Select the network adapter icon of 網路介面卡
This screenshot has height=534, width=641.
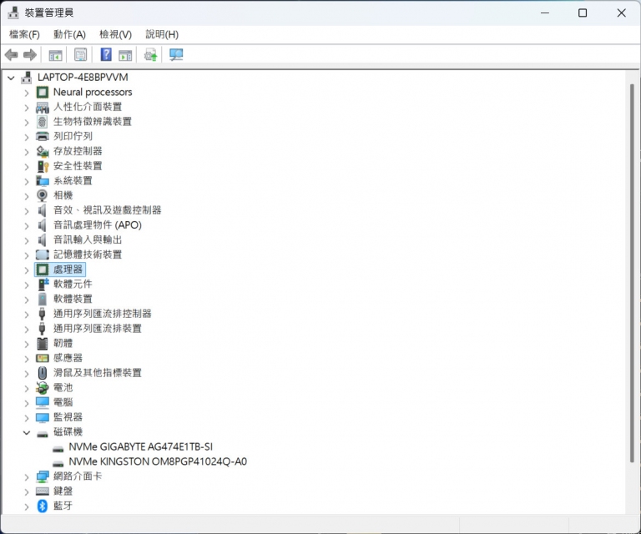42,476
